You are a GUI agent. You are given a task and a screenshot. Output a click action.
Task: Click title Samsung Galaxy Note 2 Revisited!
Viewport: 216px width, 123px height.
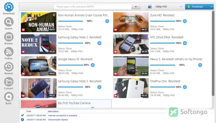tap(80, 37)
